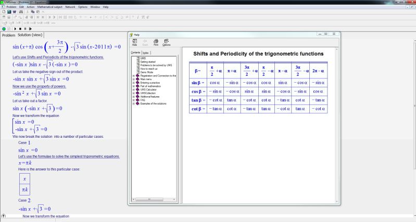Click the Word export W icon

click(x=15, y=12)
